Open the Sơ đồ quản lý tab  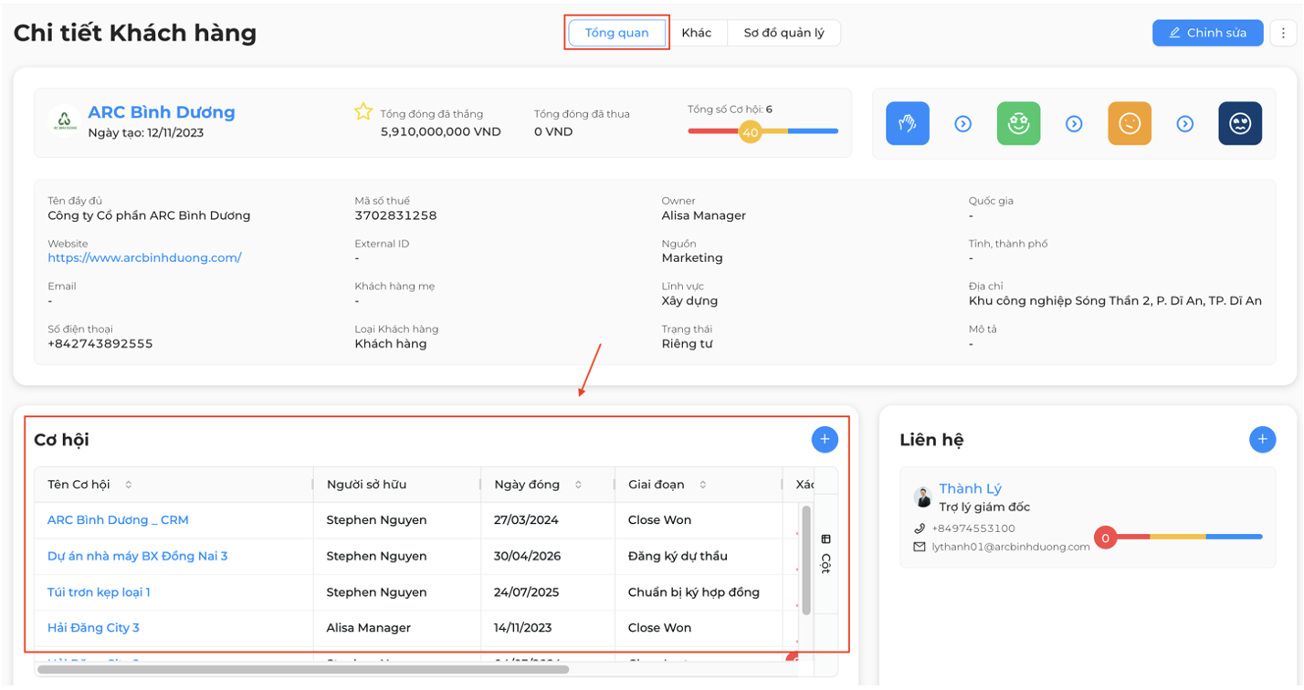[x=783, y=33]
